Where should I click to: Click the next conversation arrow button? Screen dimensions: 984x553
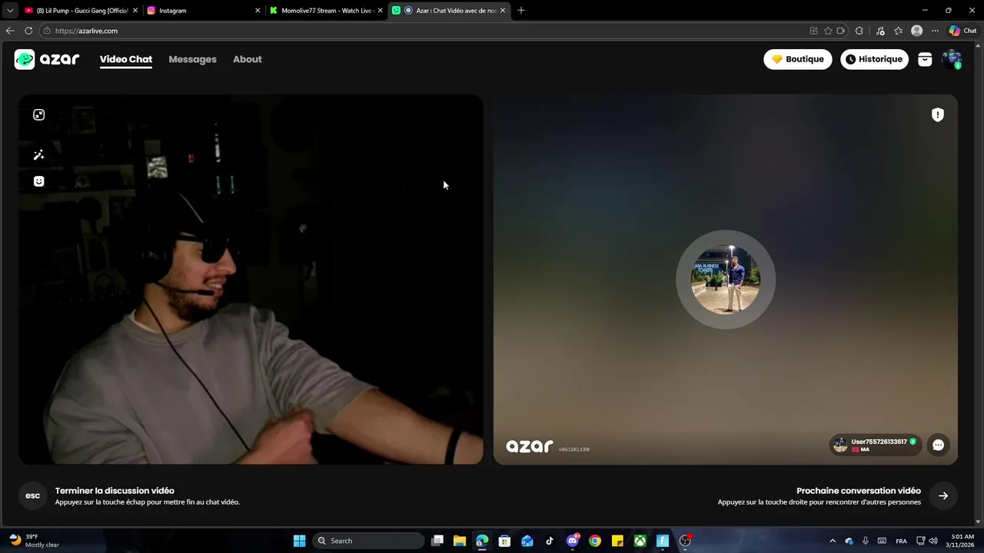[x=943, y=495]
